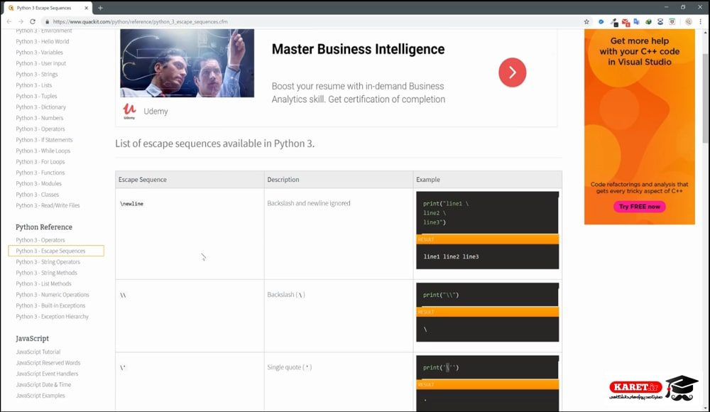Open Python 3 - Numeric Operations link

[53, 294]
